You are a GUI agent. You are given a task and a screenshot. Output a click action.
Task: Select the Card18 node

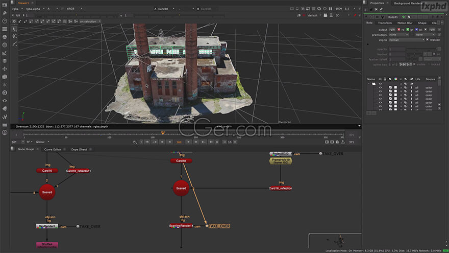181,161
